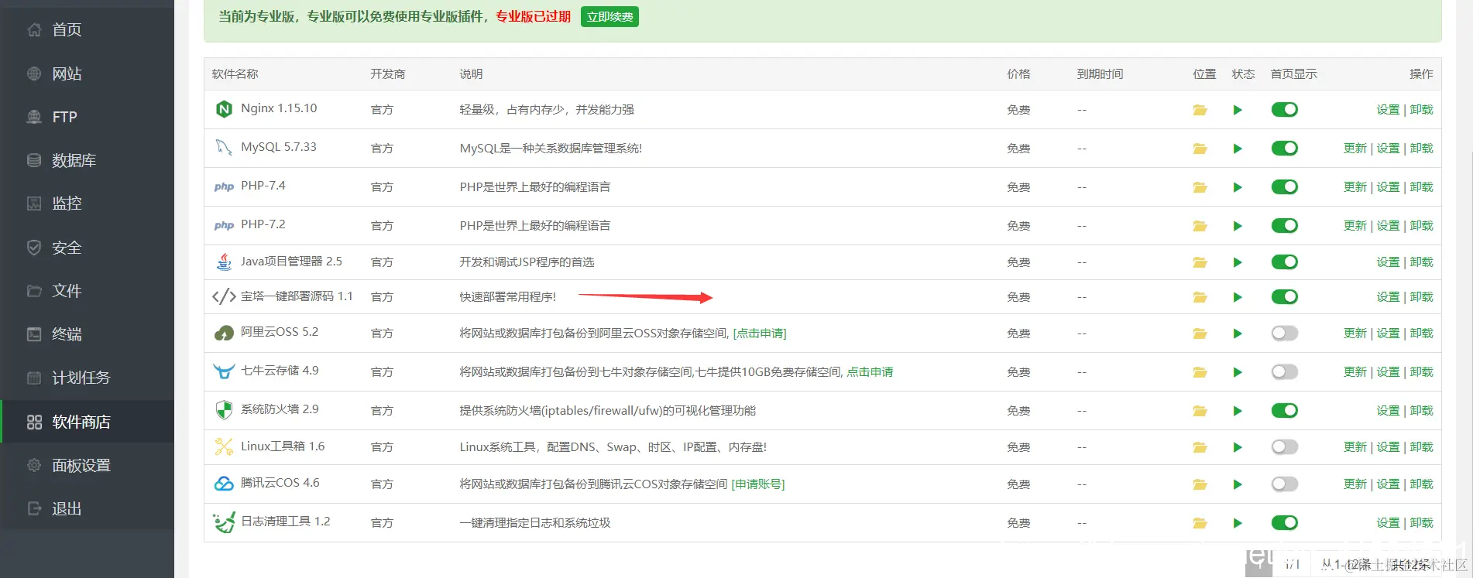This screenshot has height=578, width=1473.
Task: Click the status play icon for MySQL 5.7.33
Action: [1238, 149]
